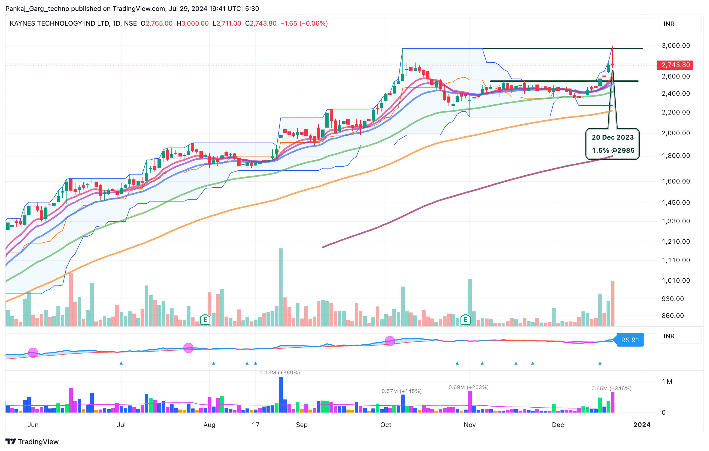Click the pink circle marker near late July

pos(189,348)
